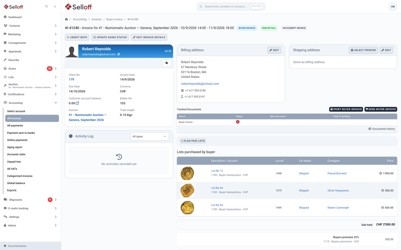
Task: Focus the search lots, numbers or contacts field
Action: click(231, 7)
